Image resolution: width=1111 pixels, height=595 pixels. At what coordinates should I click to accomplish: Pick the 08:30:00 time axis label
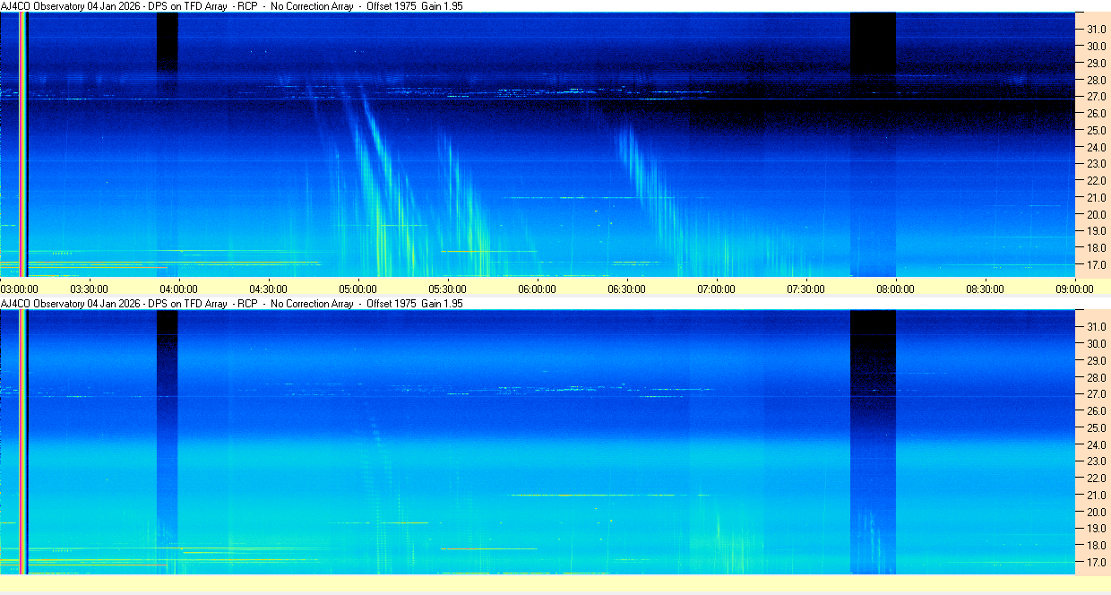[985, 289]
